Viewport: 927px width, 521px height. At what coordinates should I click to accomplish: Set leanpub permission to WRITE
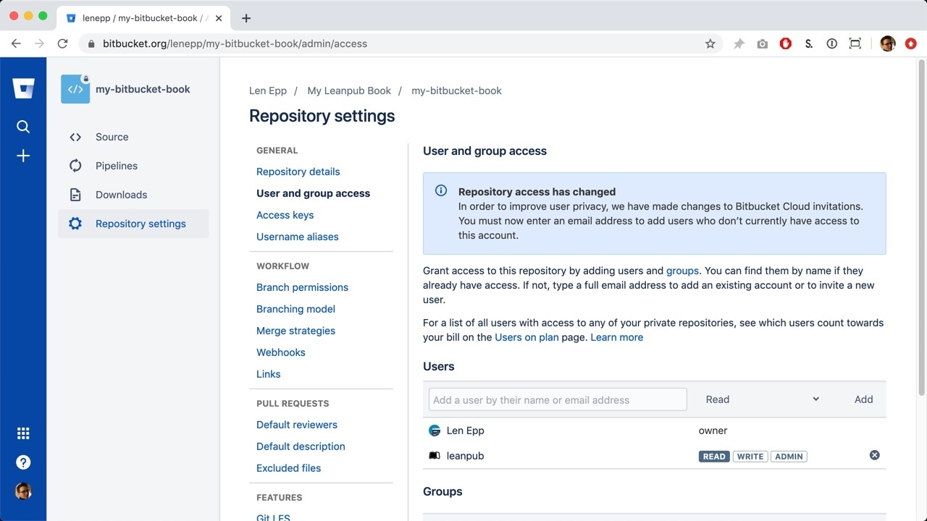point(750,457)
